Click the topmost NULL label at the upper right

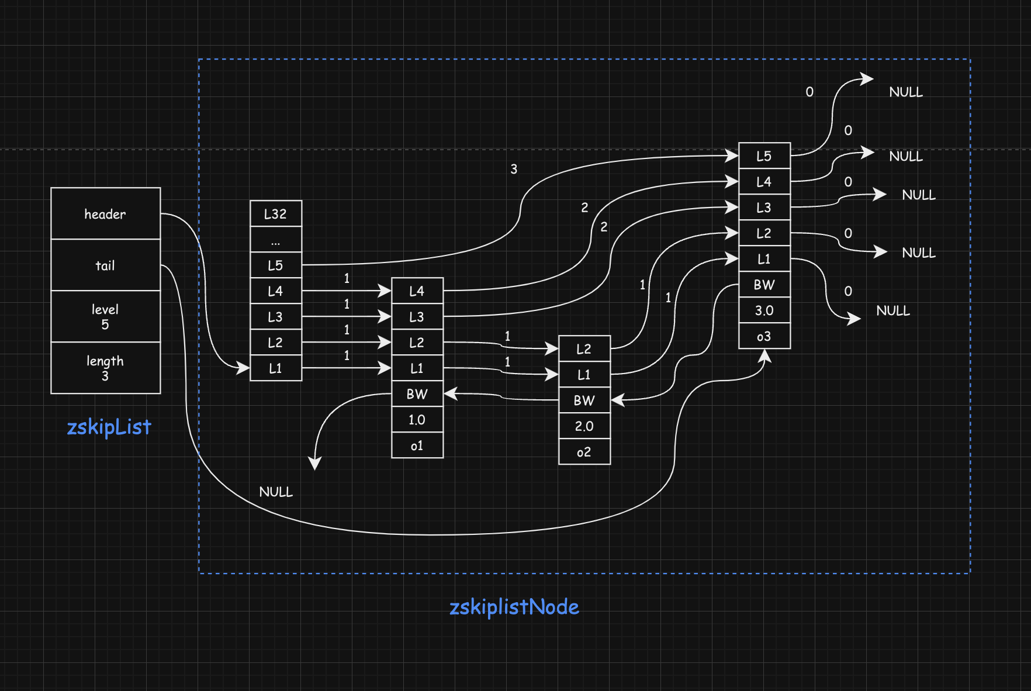coord(905,92)
